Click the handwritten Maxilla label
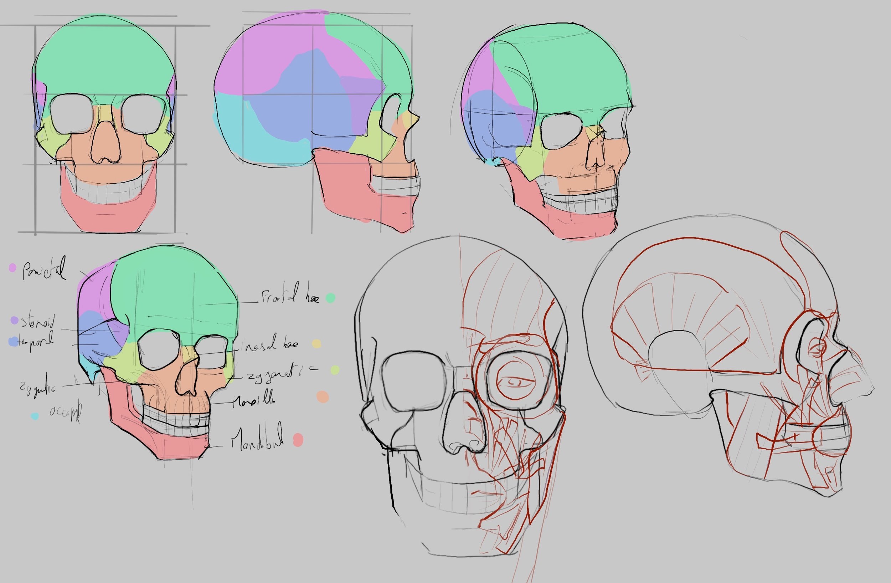 [x=253, y=401]
